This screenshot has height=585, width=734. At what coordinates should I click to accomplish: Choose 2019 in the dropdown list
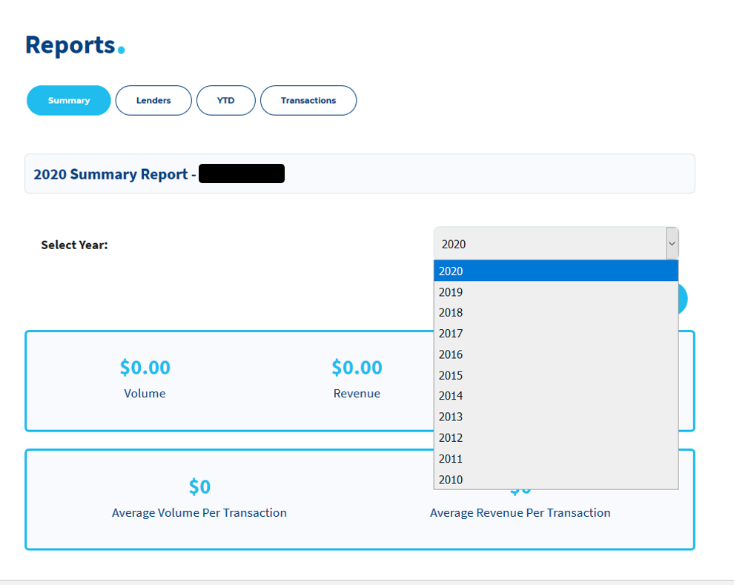(555, 292)
